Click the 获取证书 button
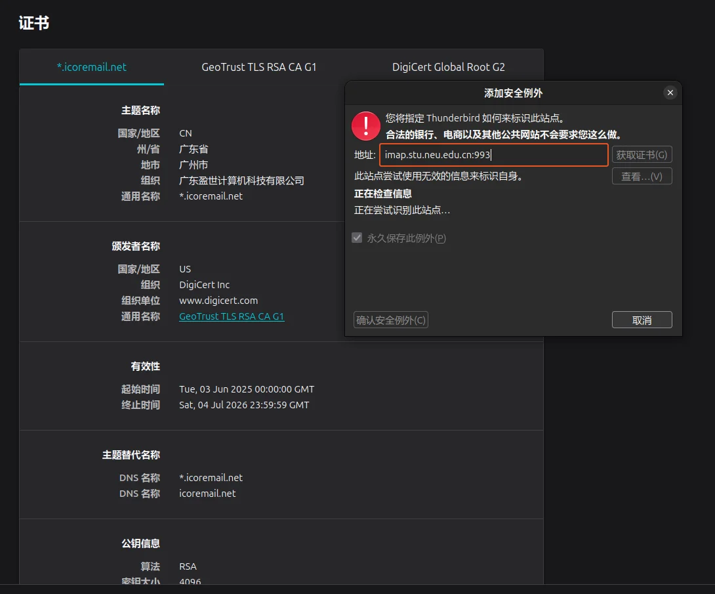Screen dimensions: 715x594 click(x=642, y=154)
